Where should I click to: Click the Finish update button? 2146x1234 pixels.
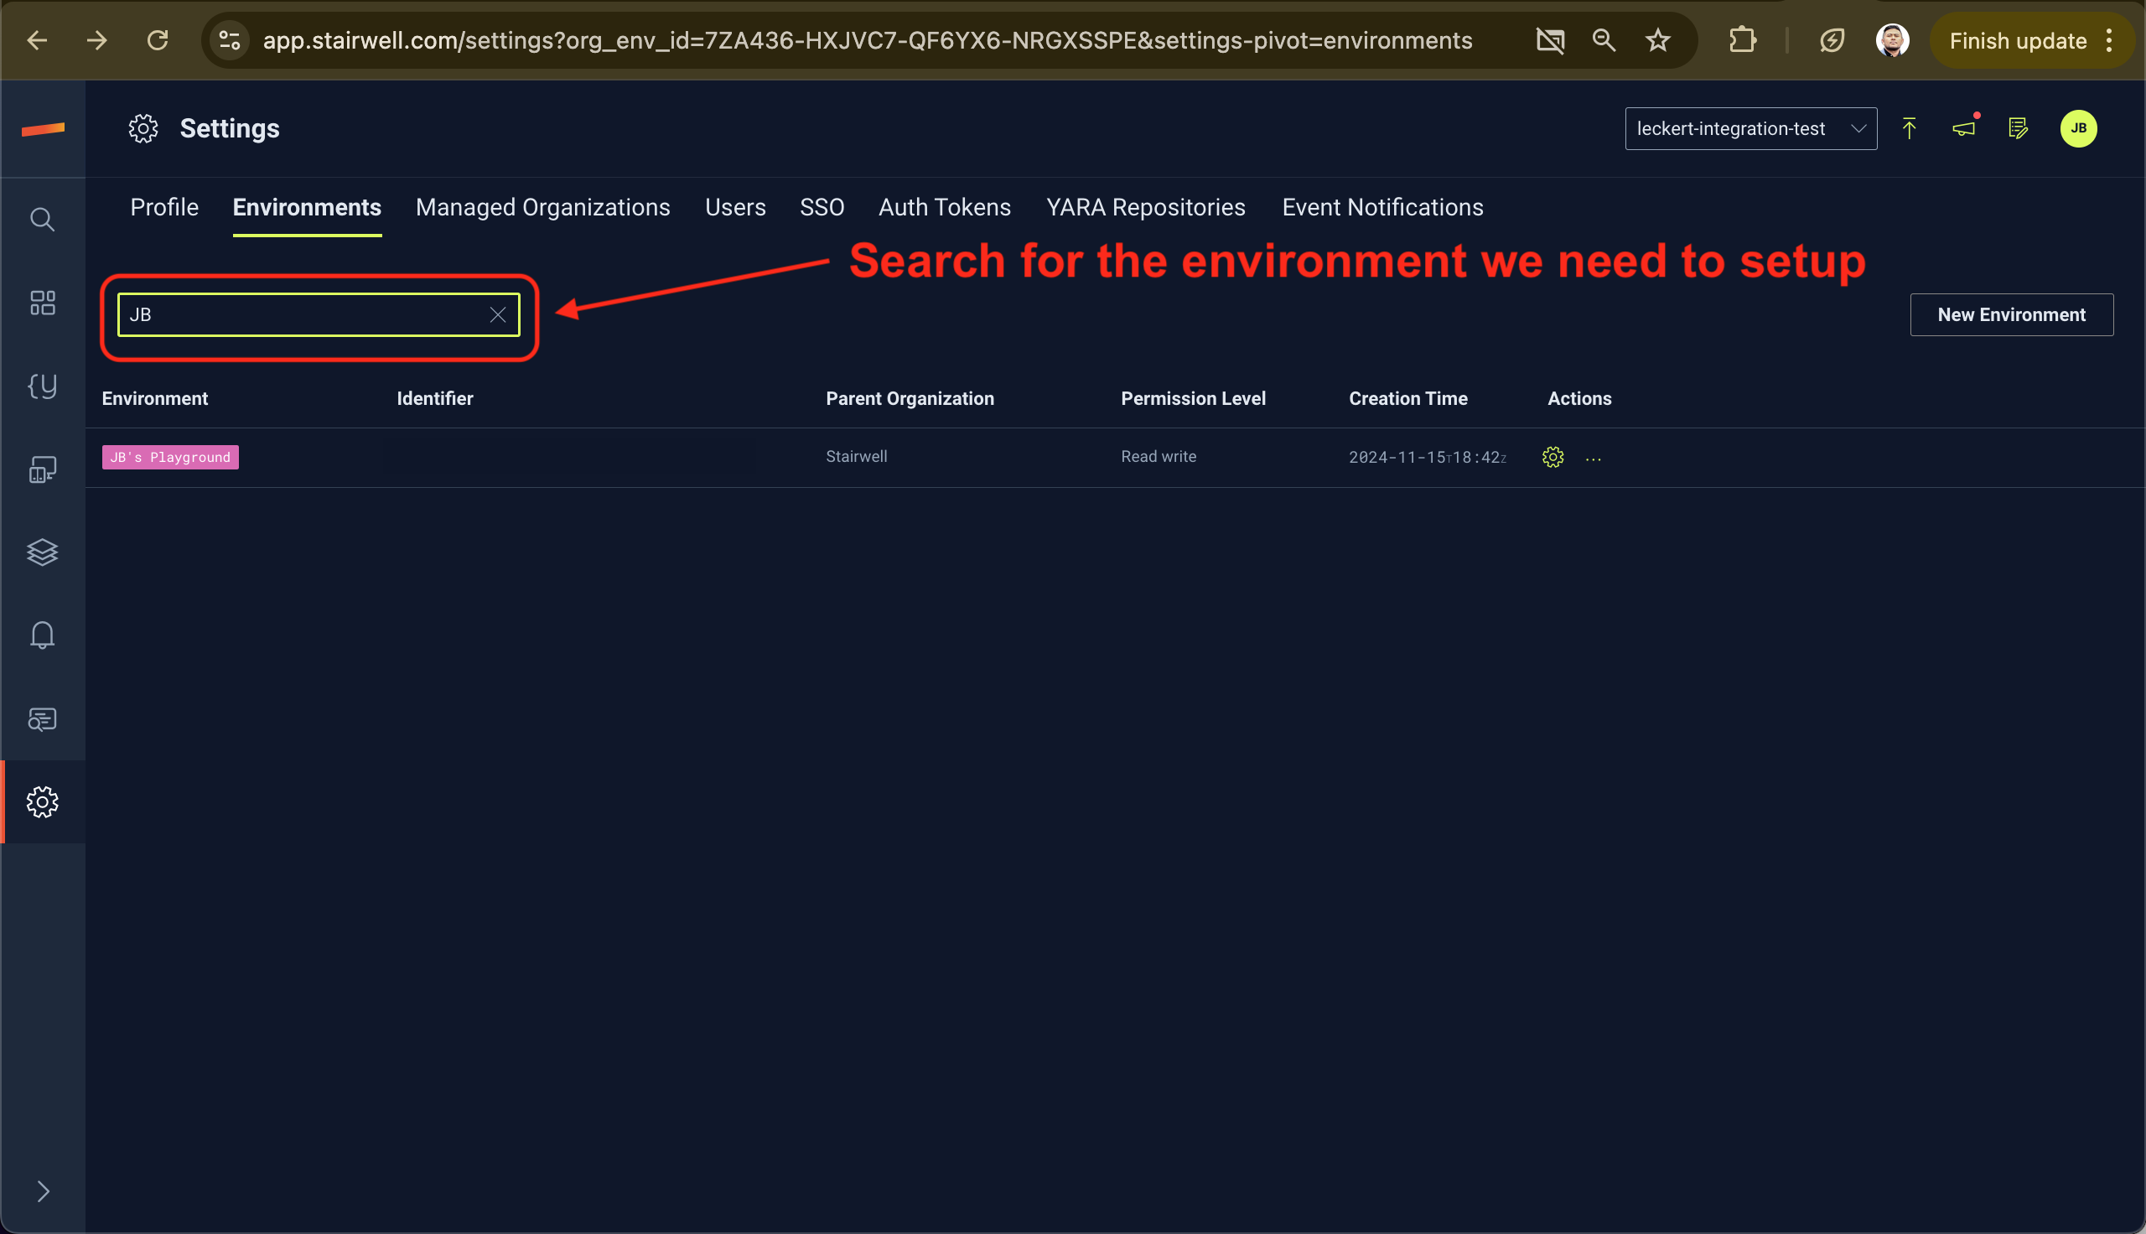[2017, 41]
